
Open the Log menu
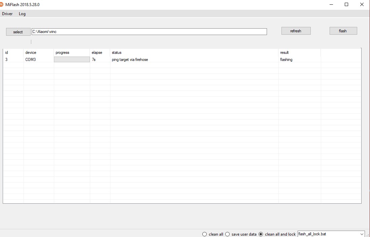coord(22,14)
